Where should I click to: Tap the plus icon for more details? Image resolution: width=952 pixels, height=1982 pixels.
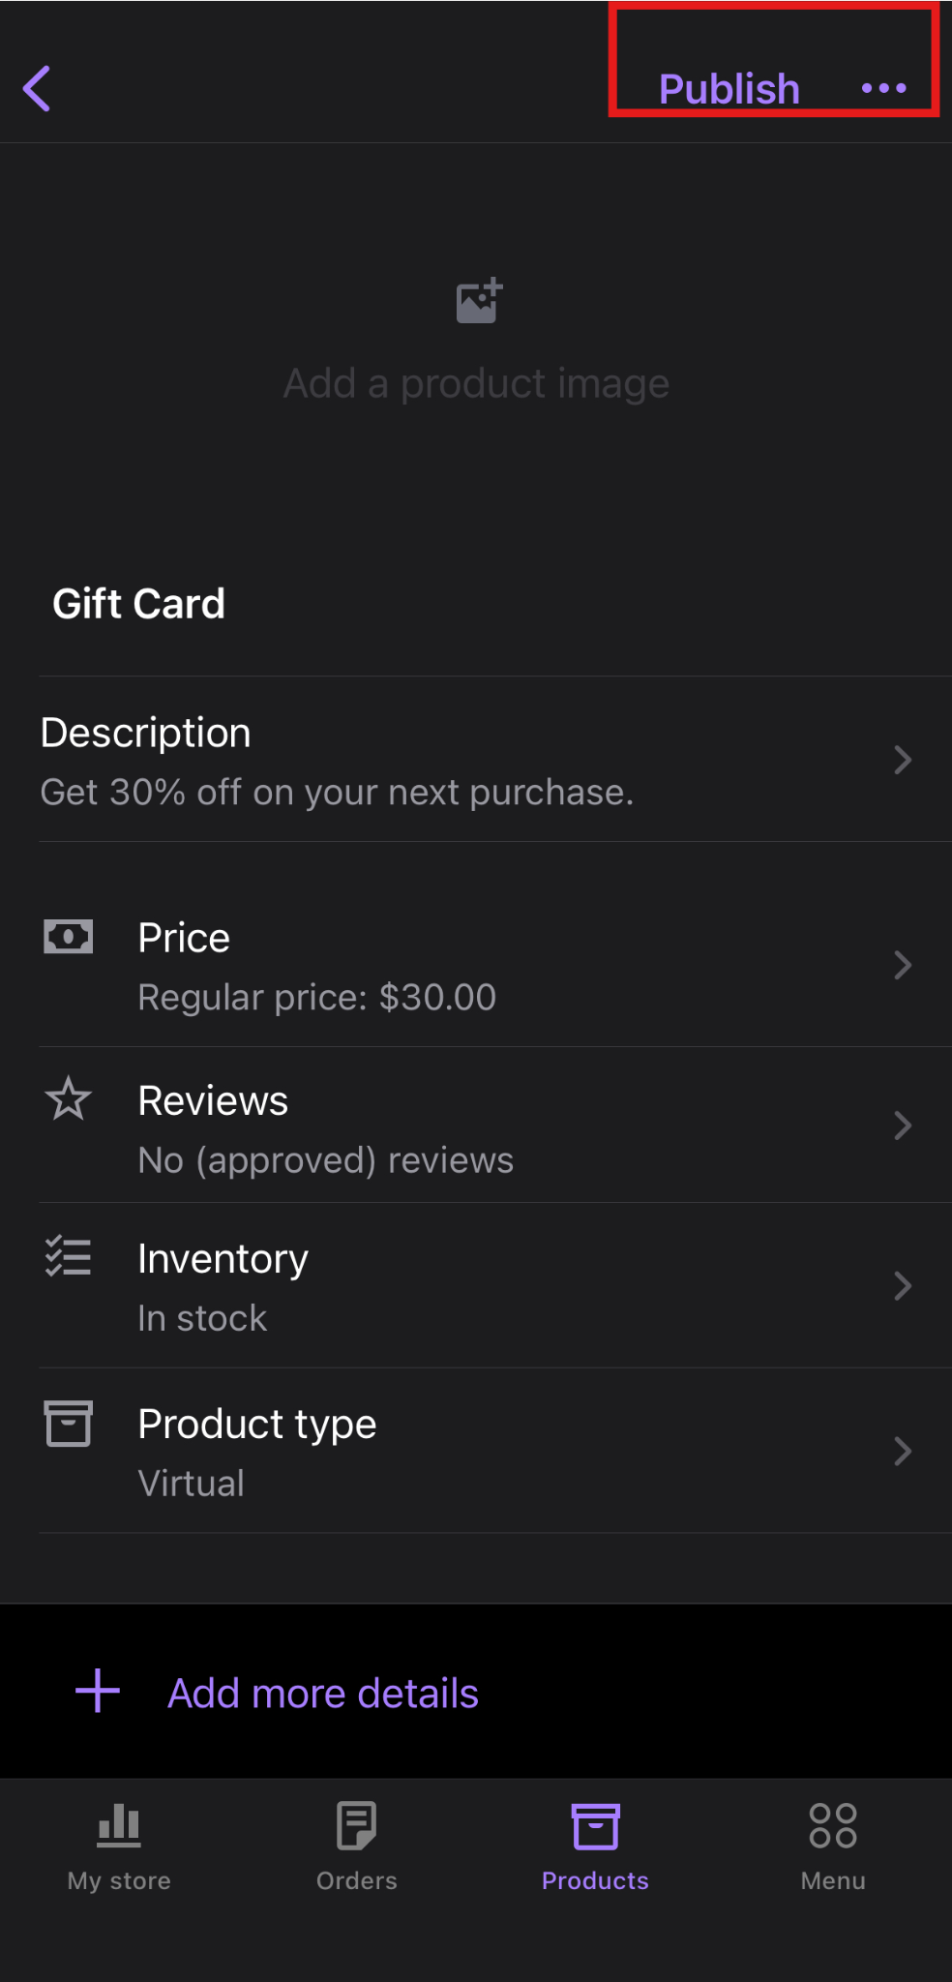click(98, 1692)
